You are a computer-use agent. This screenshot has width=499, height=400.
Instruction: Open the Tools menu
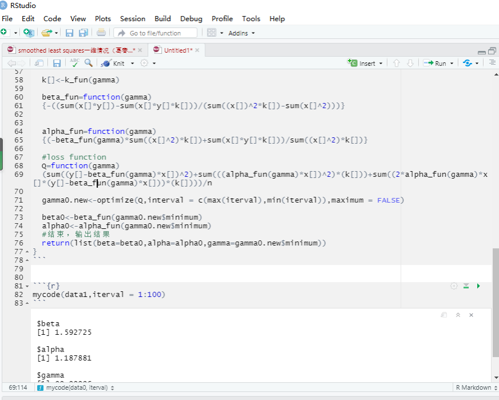click(x=251, y=19)
